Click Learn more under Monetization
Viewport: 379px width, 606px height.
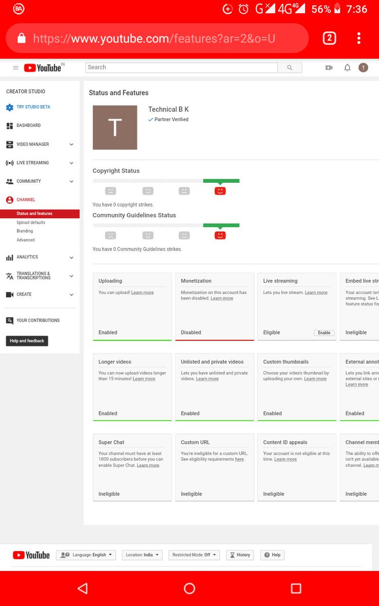click(222, 298)
